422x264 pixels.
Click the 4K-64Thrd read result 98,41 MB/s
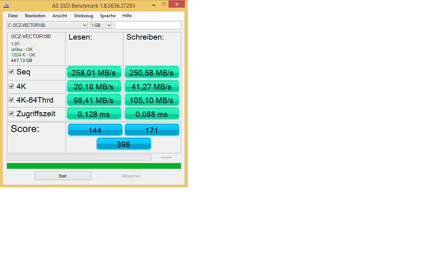pos(94,100)
